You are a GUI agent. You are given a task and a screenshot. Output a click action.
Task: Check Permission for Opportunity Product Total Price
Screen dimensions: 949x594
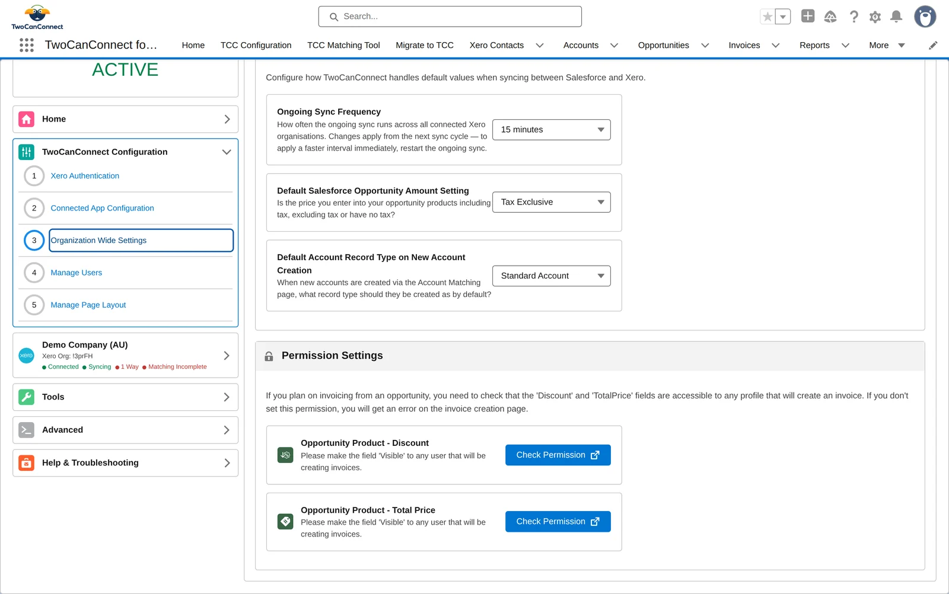pos(558,522)
